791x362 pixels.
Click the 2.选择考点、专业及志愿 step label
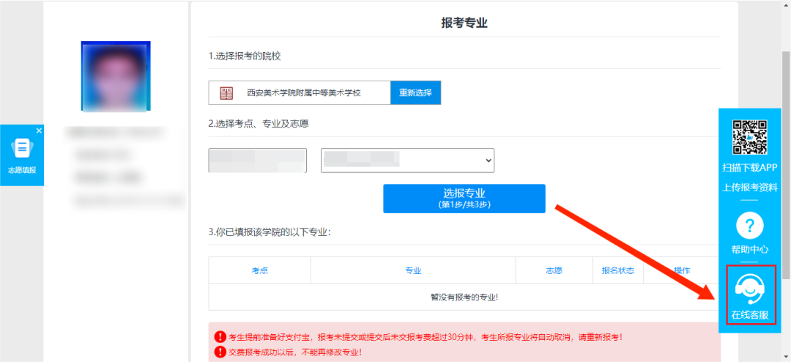tap(259, 124)
